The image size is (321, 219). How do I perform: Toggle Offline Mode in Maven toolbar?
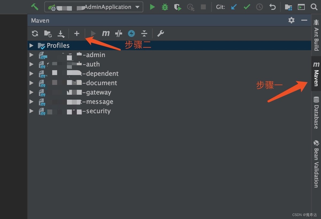click(x=119, y=33)
